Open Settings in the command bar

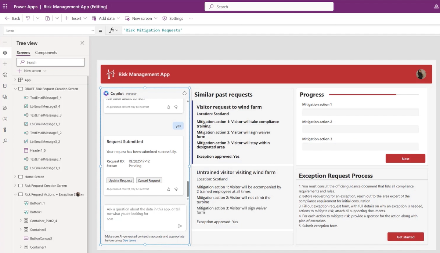173,18
